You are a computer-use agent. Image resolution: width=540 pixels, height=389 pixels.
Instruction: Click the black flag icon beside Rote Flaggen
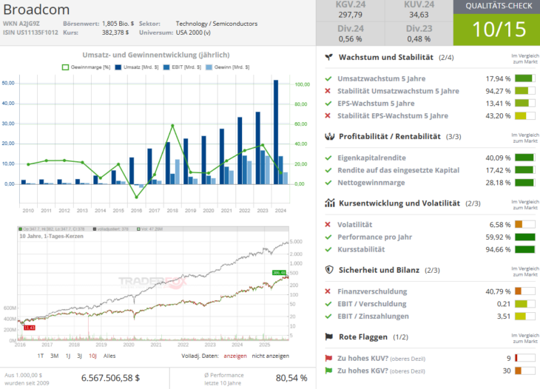point(328,336)
